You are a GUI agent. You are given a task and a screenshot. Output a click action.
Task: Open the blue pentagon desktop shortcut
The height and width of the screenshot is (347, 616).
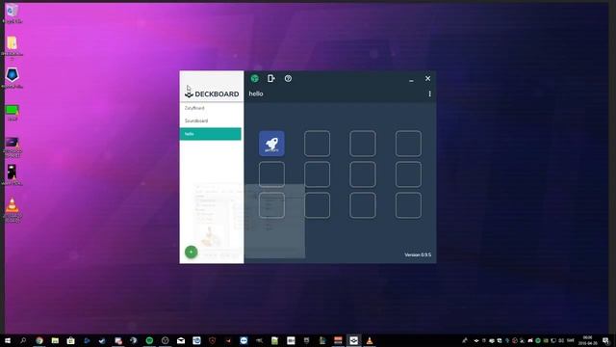[x=12, y=77]
